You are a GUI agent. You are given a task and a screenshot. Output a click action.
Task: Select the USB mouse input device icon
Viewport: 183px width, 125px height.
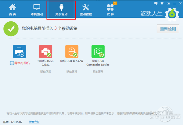[72, 51]
